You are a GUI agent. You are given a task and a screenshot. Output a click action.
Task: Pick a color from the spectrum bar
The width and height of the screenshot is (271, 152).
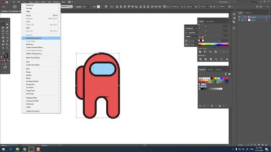(213, 44)
